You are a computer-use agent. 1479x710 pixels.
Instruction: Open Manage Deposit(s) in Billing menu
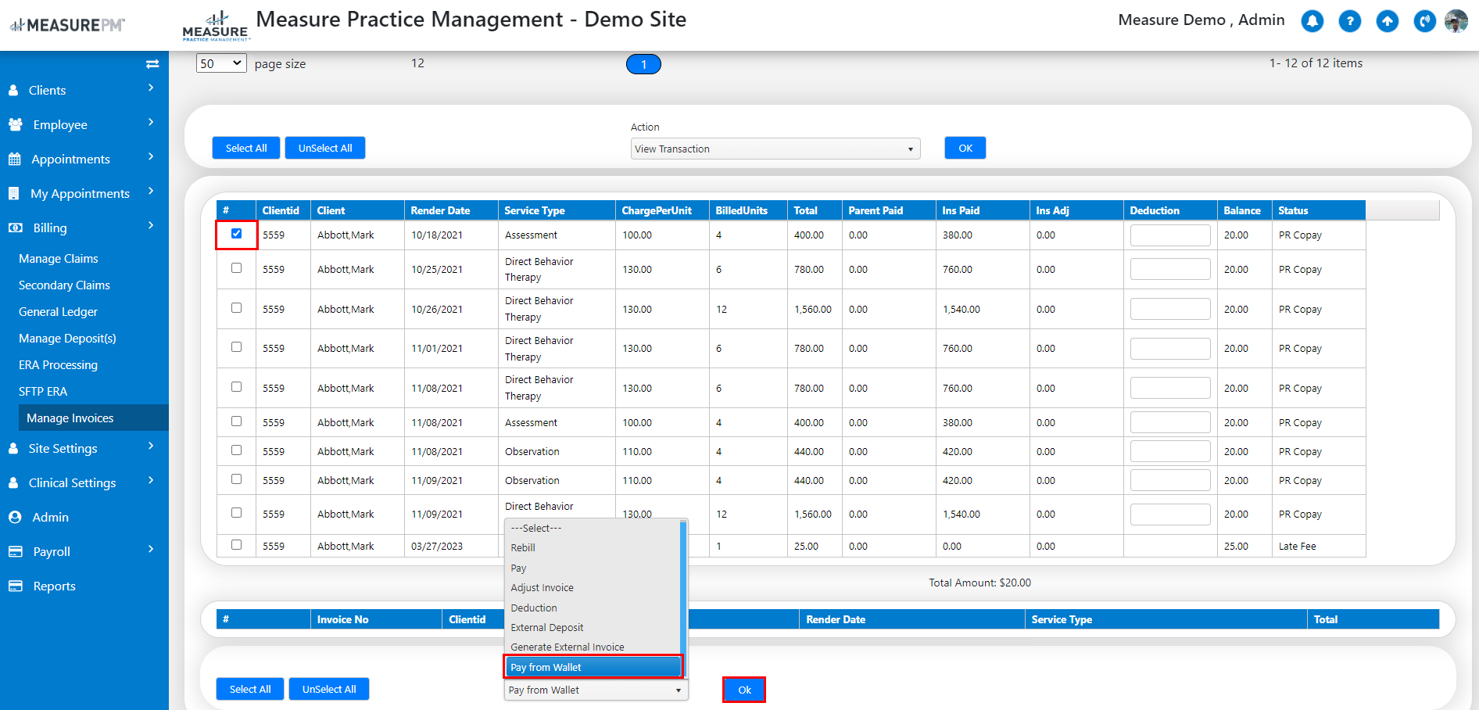[68, 339]
